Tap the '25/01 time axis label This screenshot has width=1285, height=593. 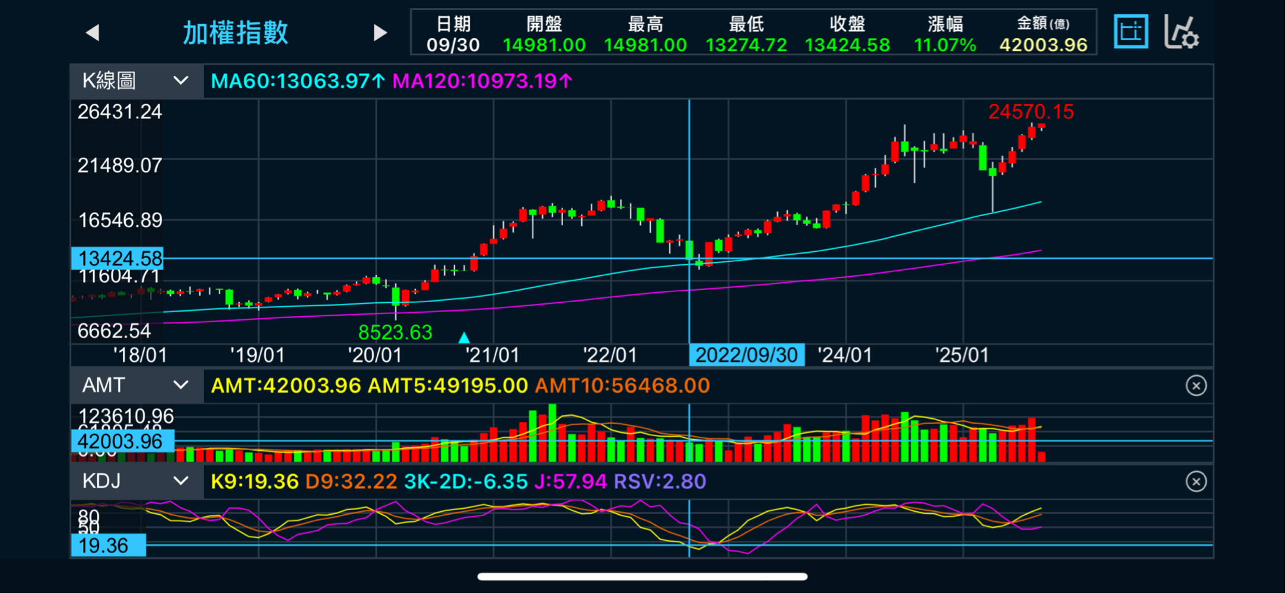pos(962,355)
